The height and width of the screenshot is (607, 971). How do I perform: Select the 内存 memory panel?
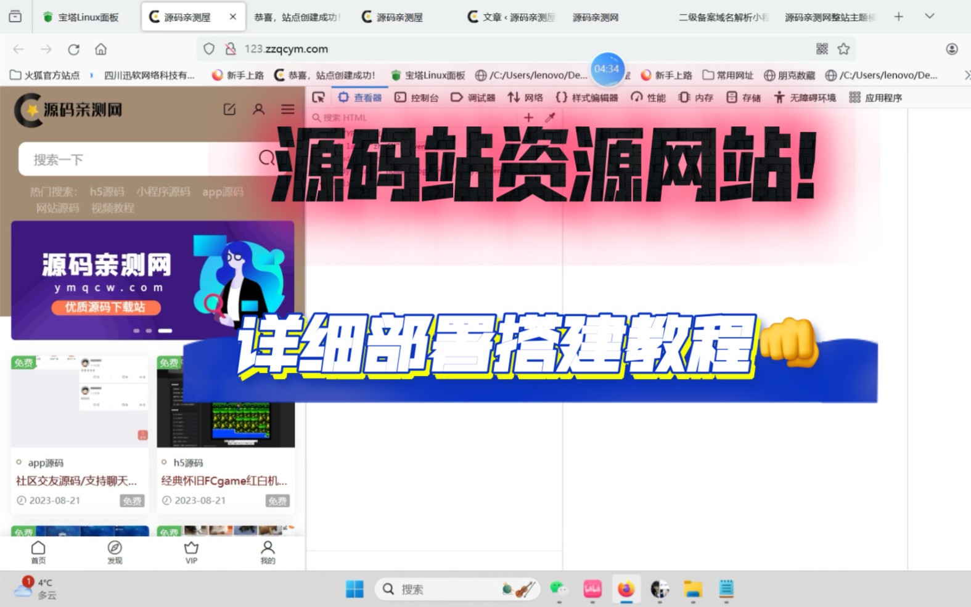click(695, 97)
